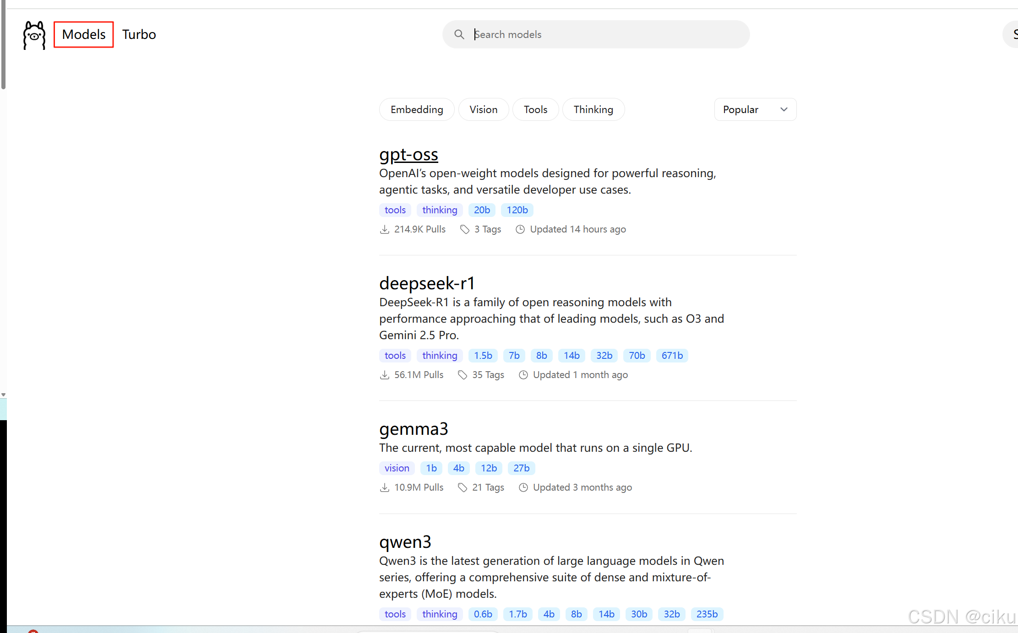This screenshot has height=633, width=1018.
Task: Click the Ollama llama logo
Action: tap(34, 35)
